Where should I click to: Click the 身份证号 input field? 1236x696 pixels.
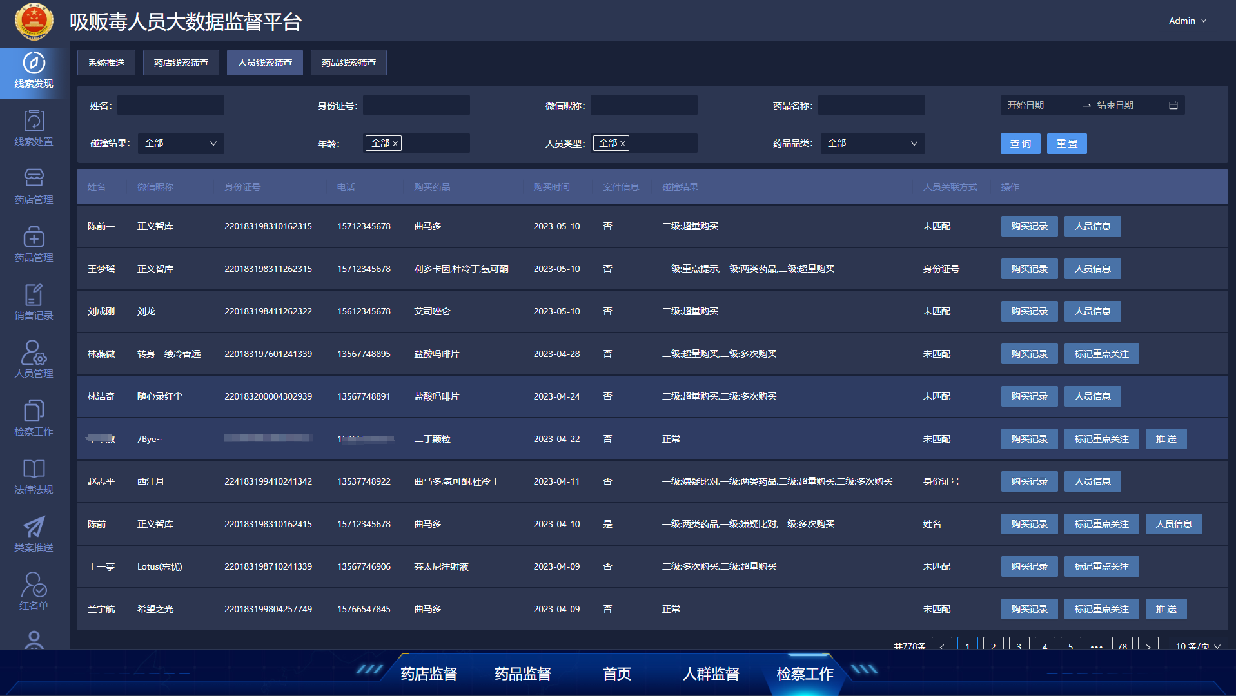pyautogui.click(x=416, y=105)
